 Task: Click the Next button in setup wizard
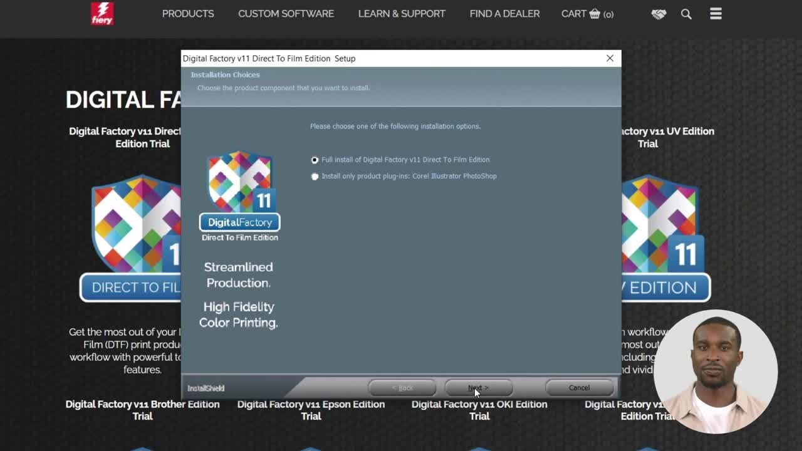tap(479, 388)
